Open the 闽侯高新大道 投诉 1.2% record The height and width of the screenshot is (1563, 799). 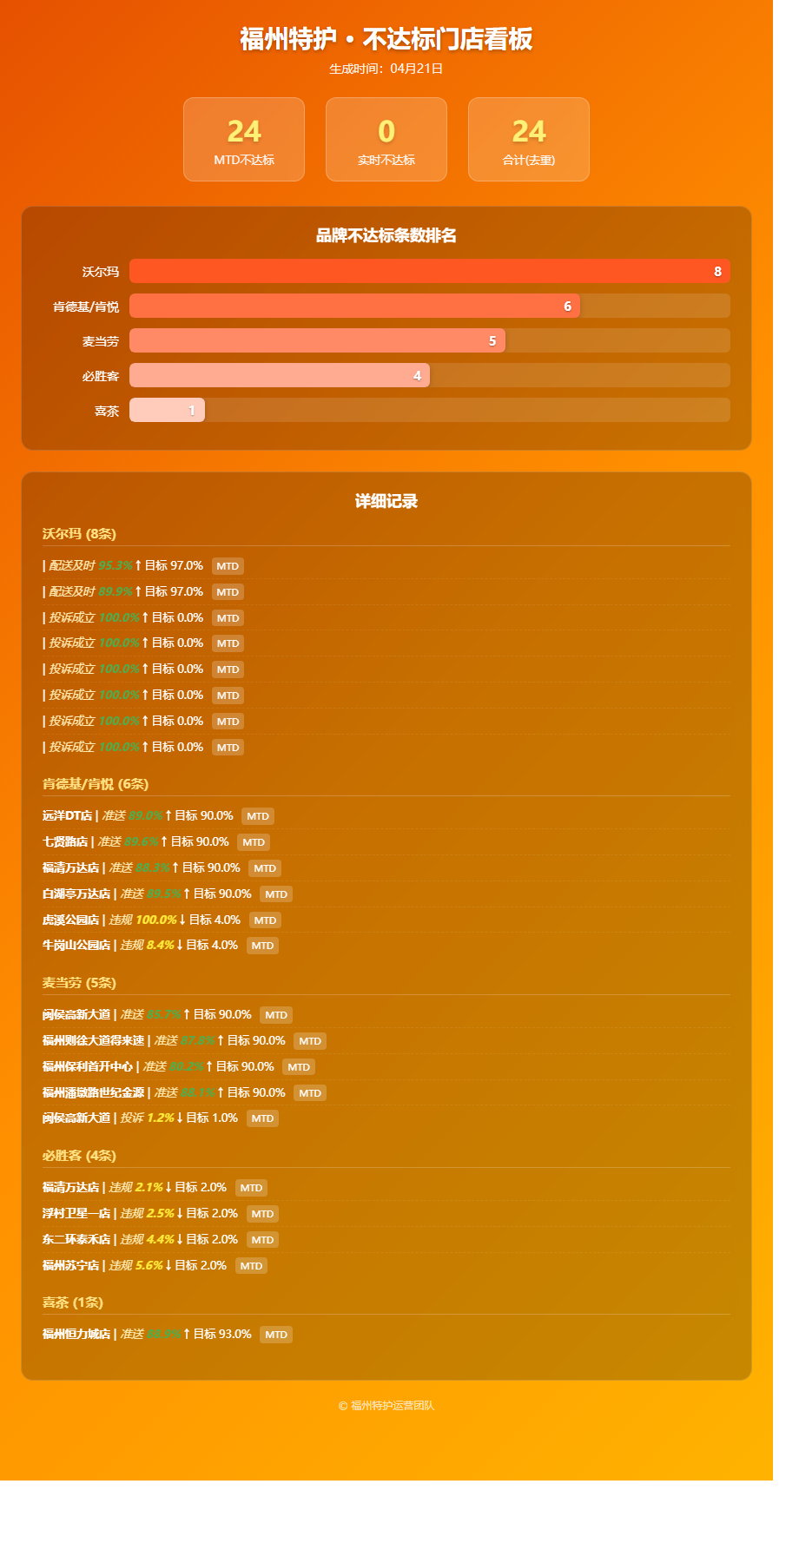click(x=386, y=1118)
